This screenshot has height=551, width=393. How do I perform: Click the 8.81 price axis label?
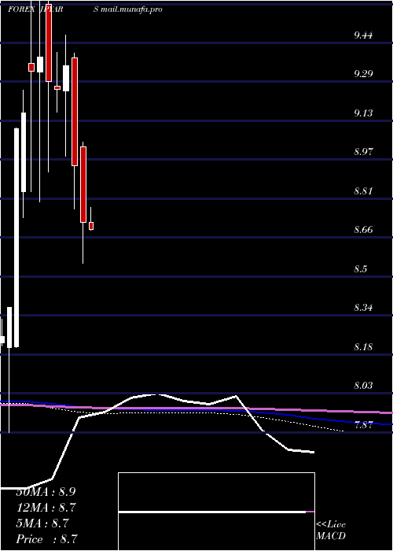[x=363, y=191]
